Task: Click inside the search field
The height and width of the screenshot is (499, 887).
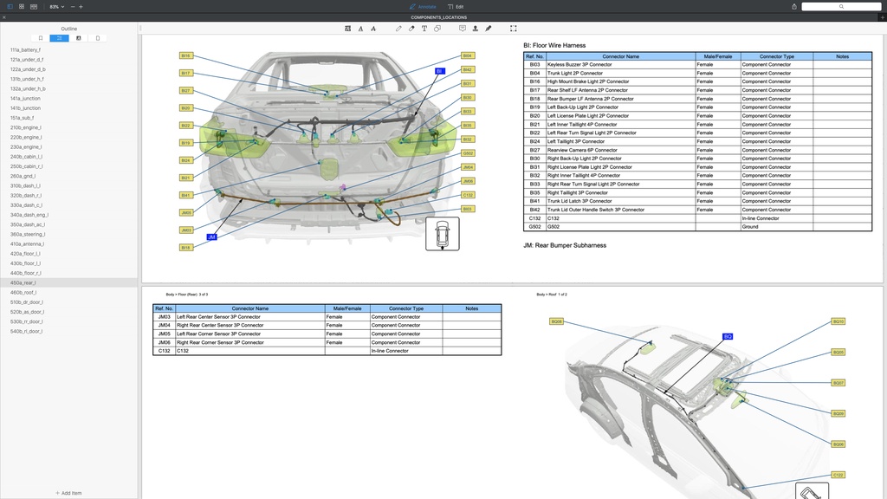Action: [x=841, y=6]
